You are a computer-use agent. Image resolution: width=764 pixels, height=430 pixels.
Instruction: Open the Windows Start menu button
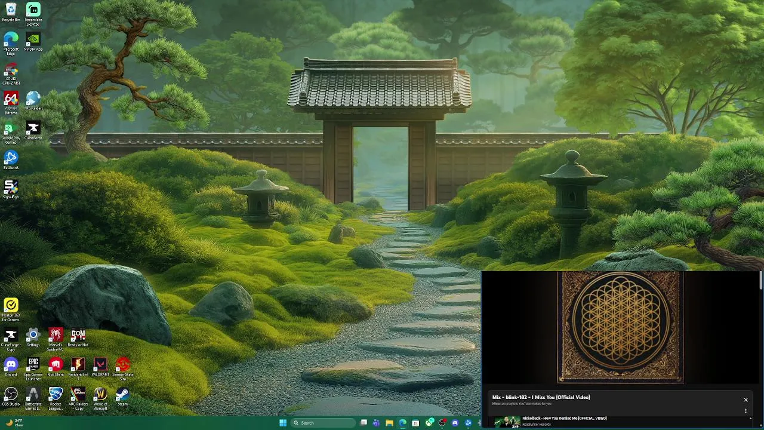click(x=283, y=423)
